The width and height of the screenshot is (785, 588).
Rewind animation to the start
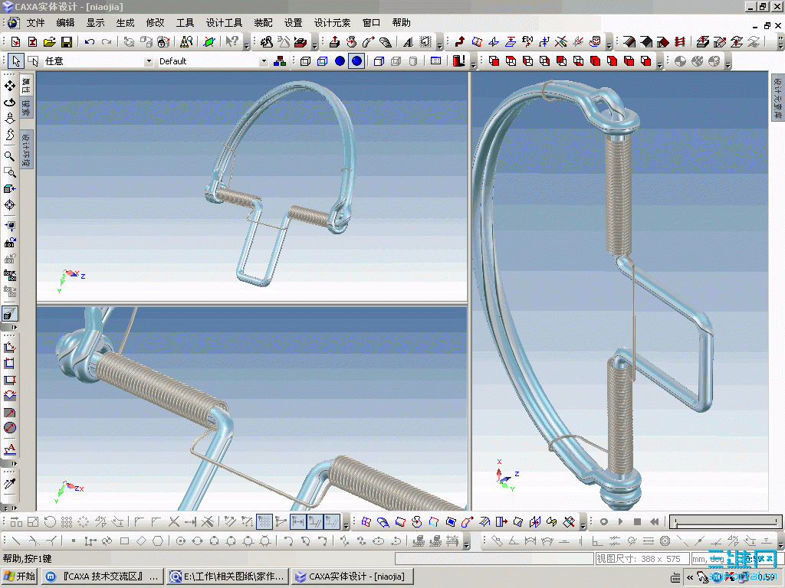(655, 521)
